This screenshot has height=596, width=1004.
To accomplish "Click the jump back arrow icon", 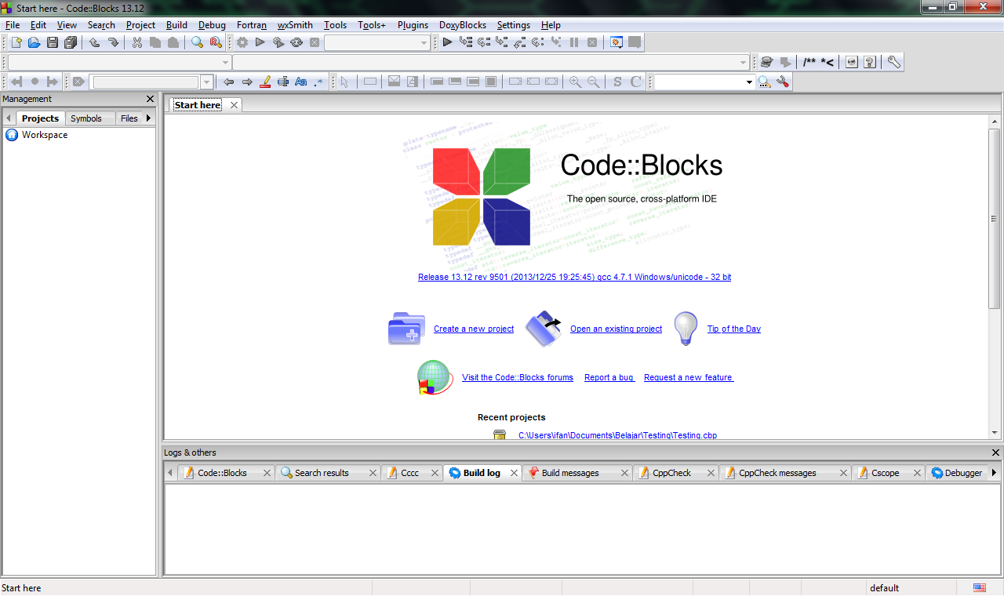I will coord(16,82).
